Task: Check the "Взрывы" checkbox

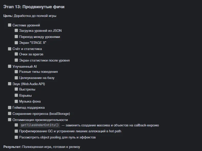Action: pos(16,95)
